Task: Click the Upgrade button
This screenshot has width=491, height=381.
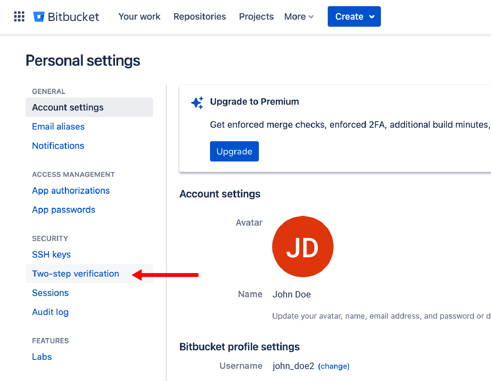Action: coord(234,151)
